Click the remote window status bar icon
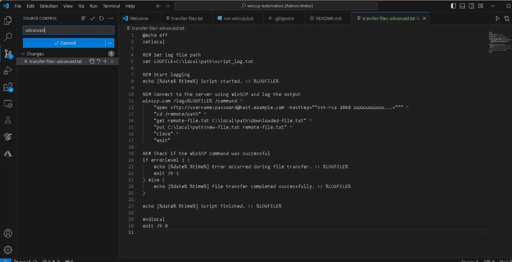 tap(5, 260)
